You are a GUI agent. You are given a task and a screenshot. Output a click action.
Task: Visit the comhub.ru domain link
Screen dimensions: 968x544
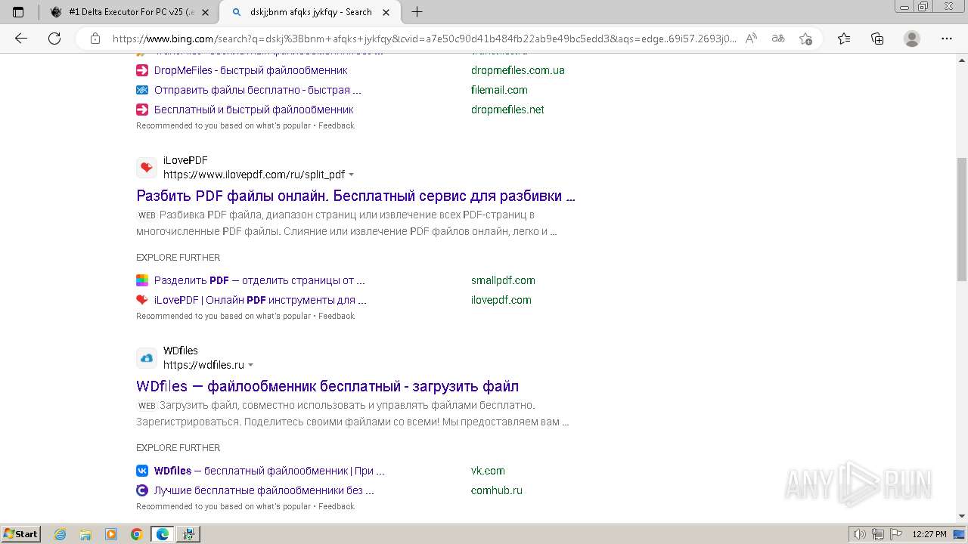[496, 490]
